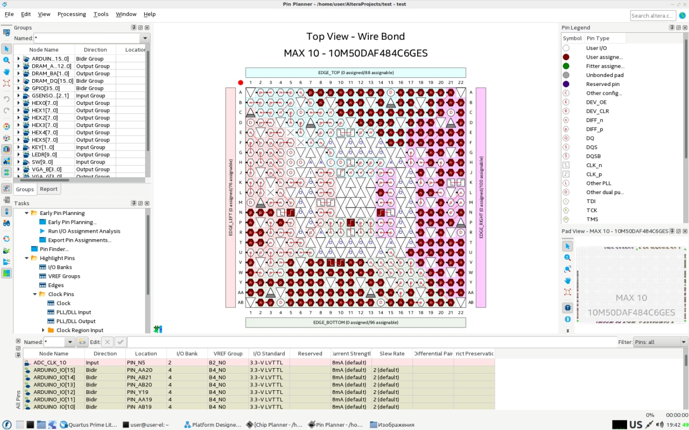
Task: Select the PLL/DLL Input task
Action: coord(74,312)
